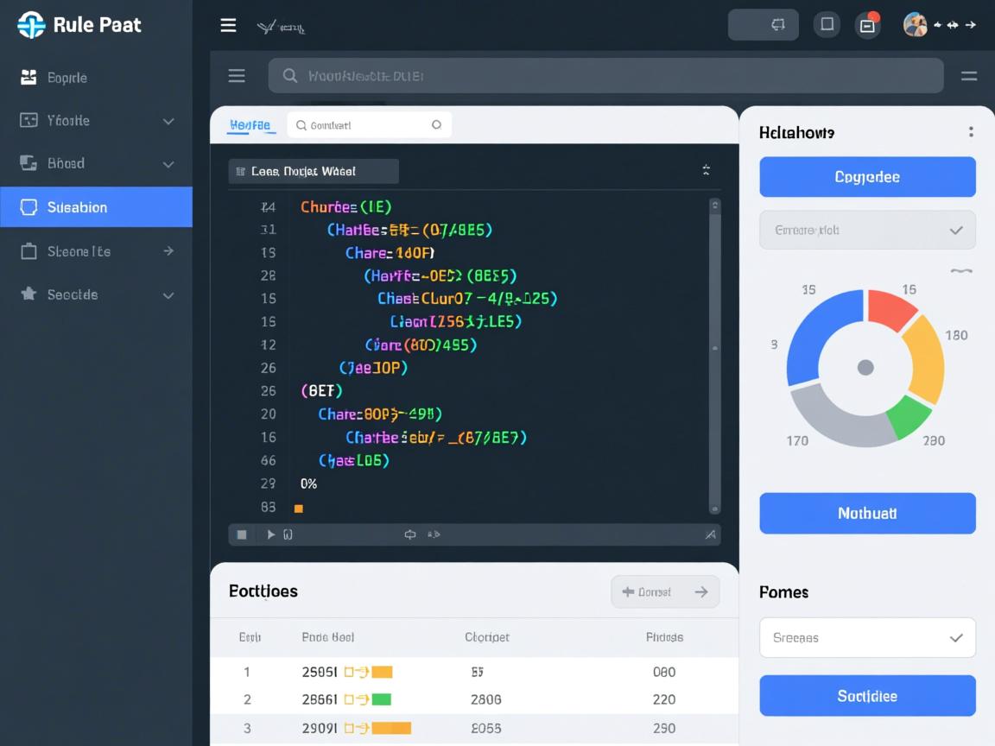Click the blue Copyjedee button
The width and height of the screenshot is (995, 746).
coord(867,177)
